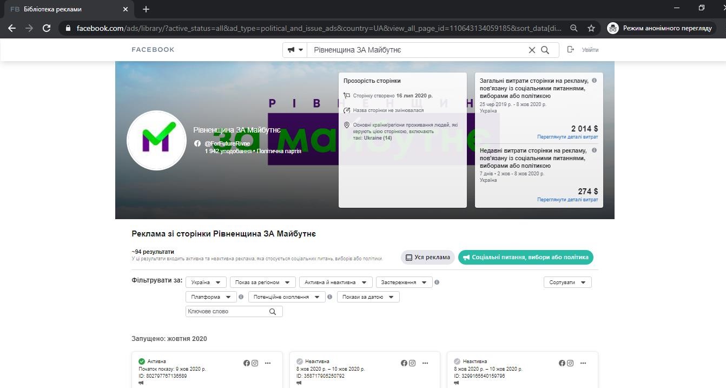Viewport: 726px width, 388px height.
Task: Open the browser zoom magnifier icon
Action: point(574,28)
